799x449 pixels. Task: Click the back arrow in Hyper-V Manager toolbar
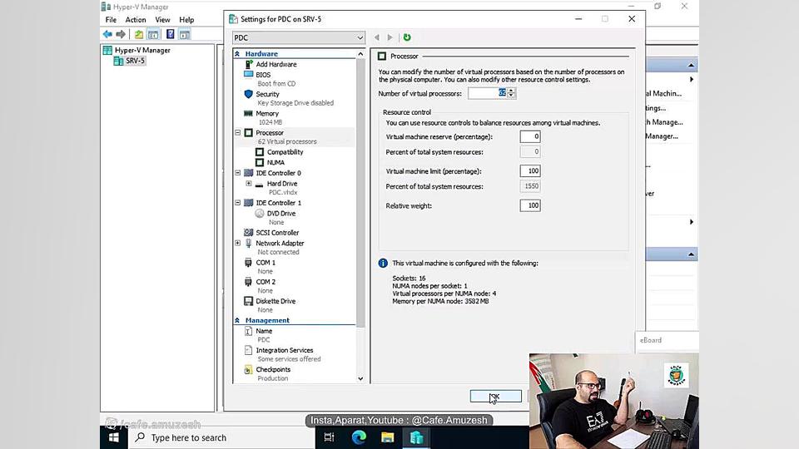(107, 34)
